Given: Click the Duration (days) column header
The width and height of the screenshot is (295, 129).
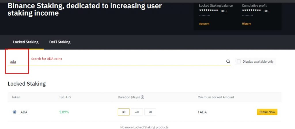Looking at the screenshot, I should coord(129,97).
